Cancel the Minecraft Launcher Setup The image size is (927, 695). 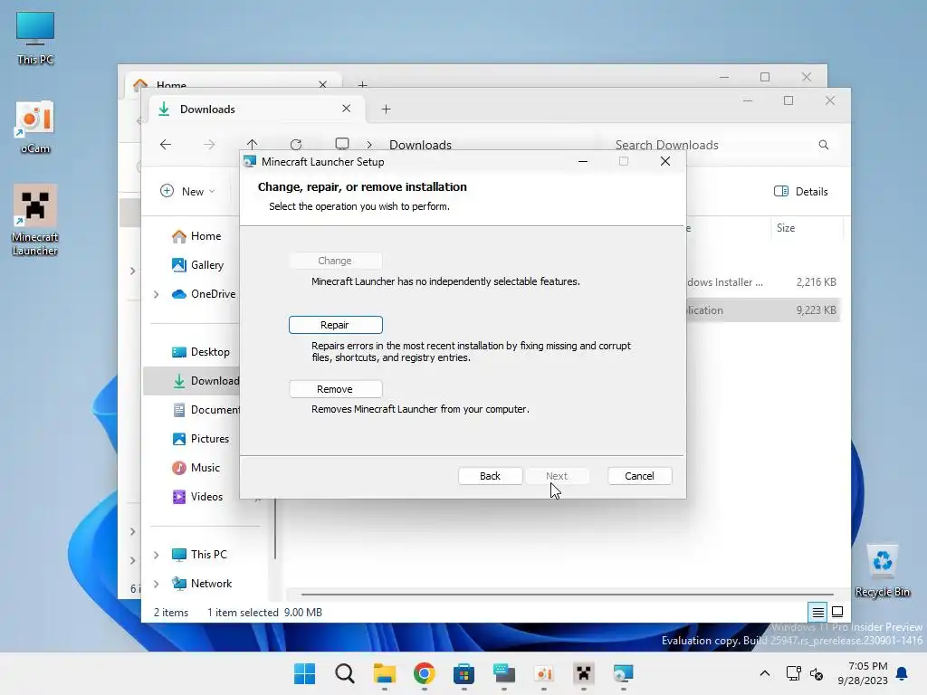[640, 476]
